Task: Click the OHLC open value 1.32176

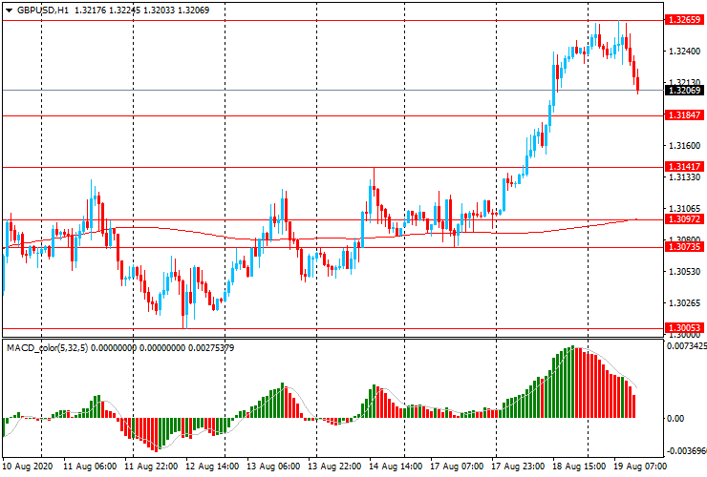Action: [x=90, y=10]
